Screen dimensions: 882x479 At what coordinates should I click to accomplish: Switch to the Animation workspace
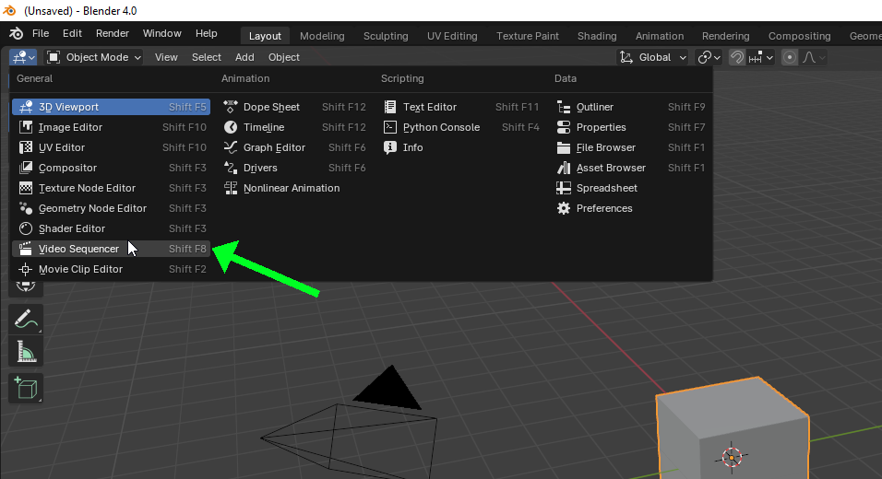(660, 36)
